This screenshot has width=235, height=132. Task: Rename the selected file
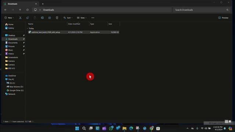tap(42, 18)
